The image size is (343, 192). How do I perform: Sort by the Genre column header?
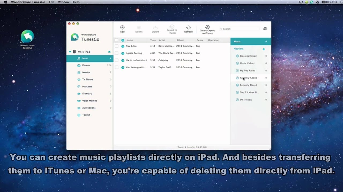click(x=200, y=40)
